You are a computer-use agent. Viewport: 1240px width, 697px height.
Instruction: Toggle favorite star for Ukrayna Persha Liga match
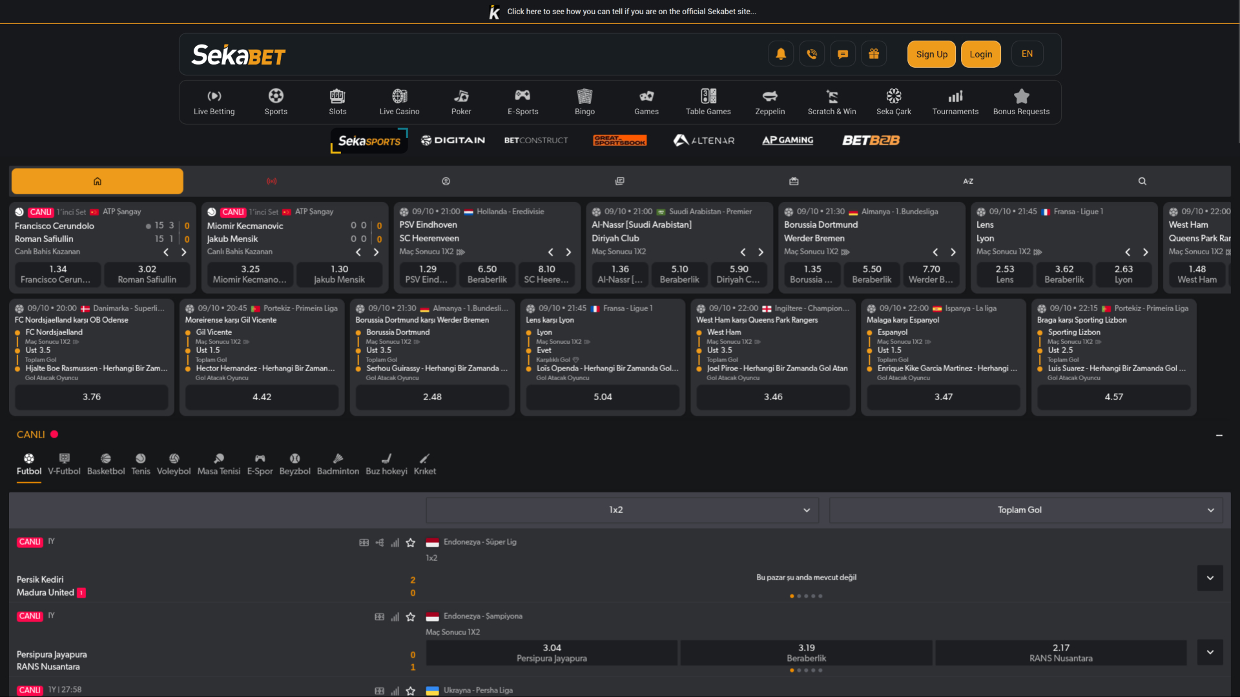pos(411,691)
